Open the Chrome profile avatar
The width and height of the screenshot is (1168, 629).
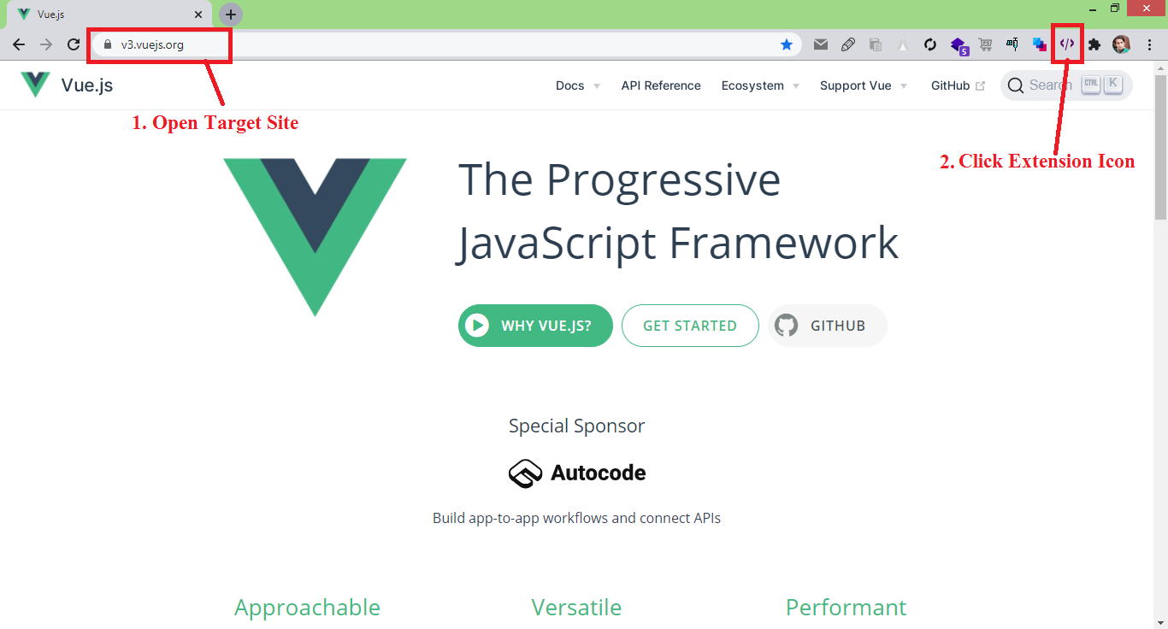pyautogui.click(x=1121, y=44)
